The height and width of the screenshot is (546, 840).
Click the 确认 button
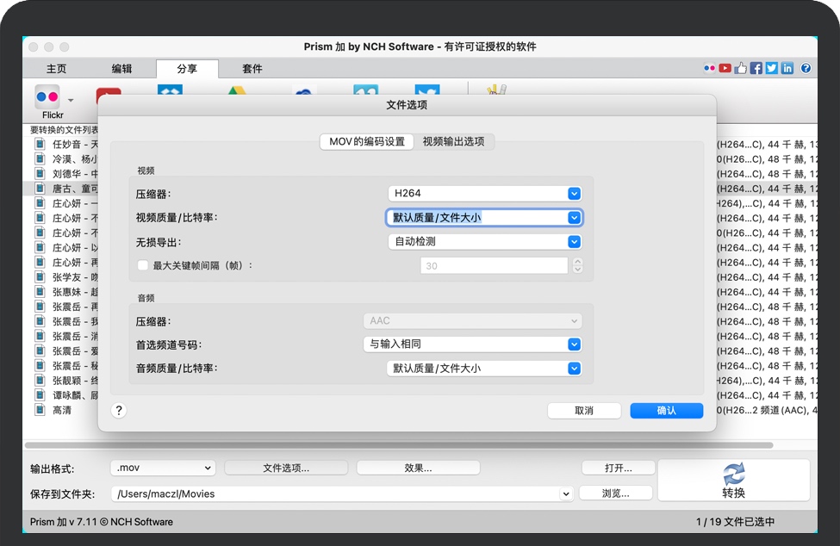click(x=666, y=411)
